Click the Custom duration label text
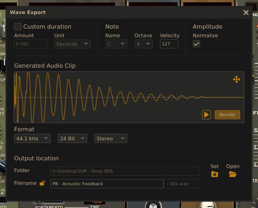Screen dimensions: 258x208 tap(47, 26)
